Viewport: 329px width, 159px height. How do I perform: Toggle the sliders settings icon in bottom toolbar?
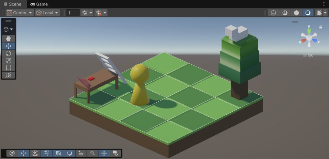[47, 153]
